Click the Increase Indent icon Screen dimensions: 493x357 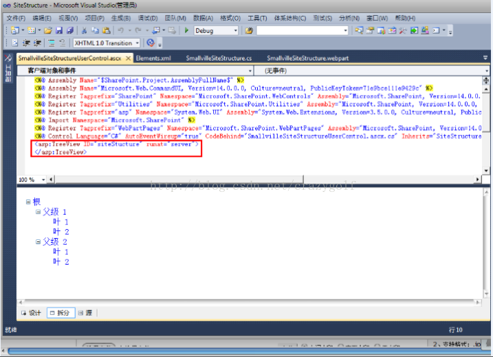coord(37,43)
